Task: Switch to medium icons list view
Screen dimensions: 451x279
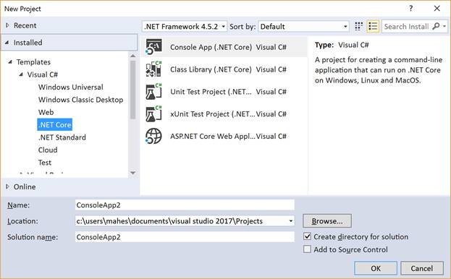Action: (x=373, y=27)
